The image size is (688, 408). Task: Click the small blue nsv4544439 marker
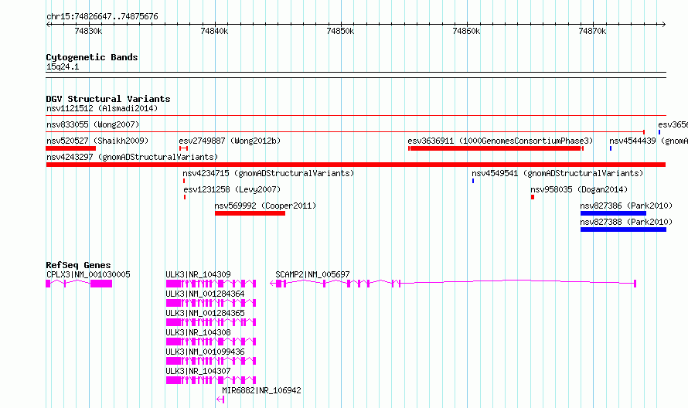611,148
